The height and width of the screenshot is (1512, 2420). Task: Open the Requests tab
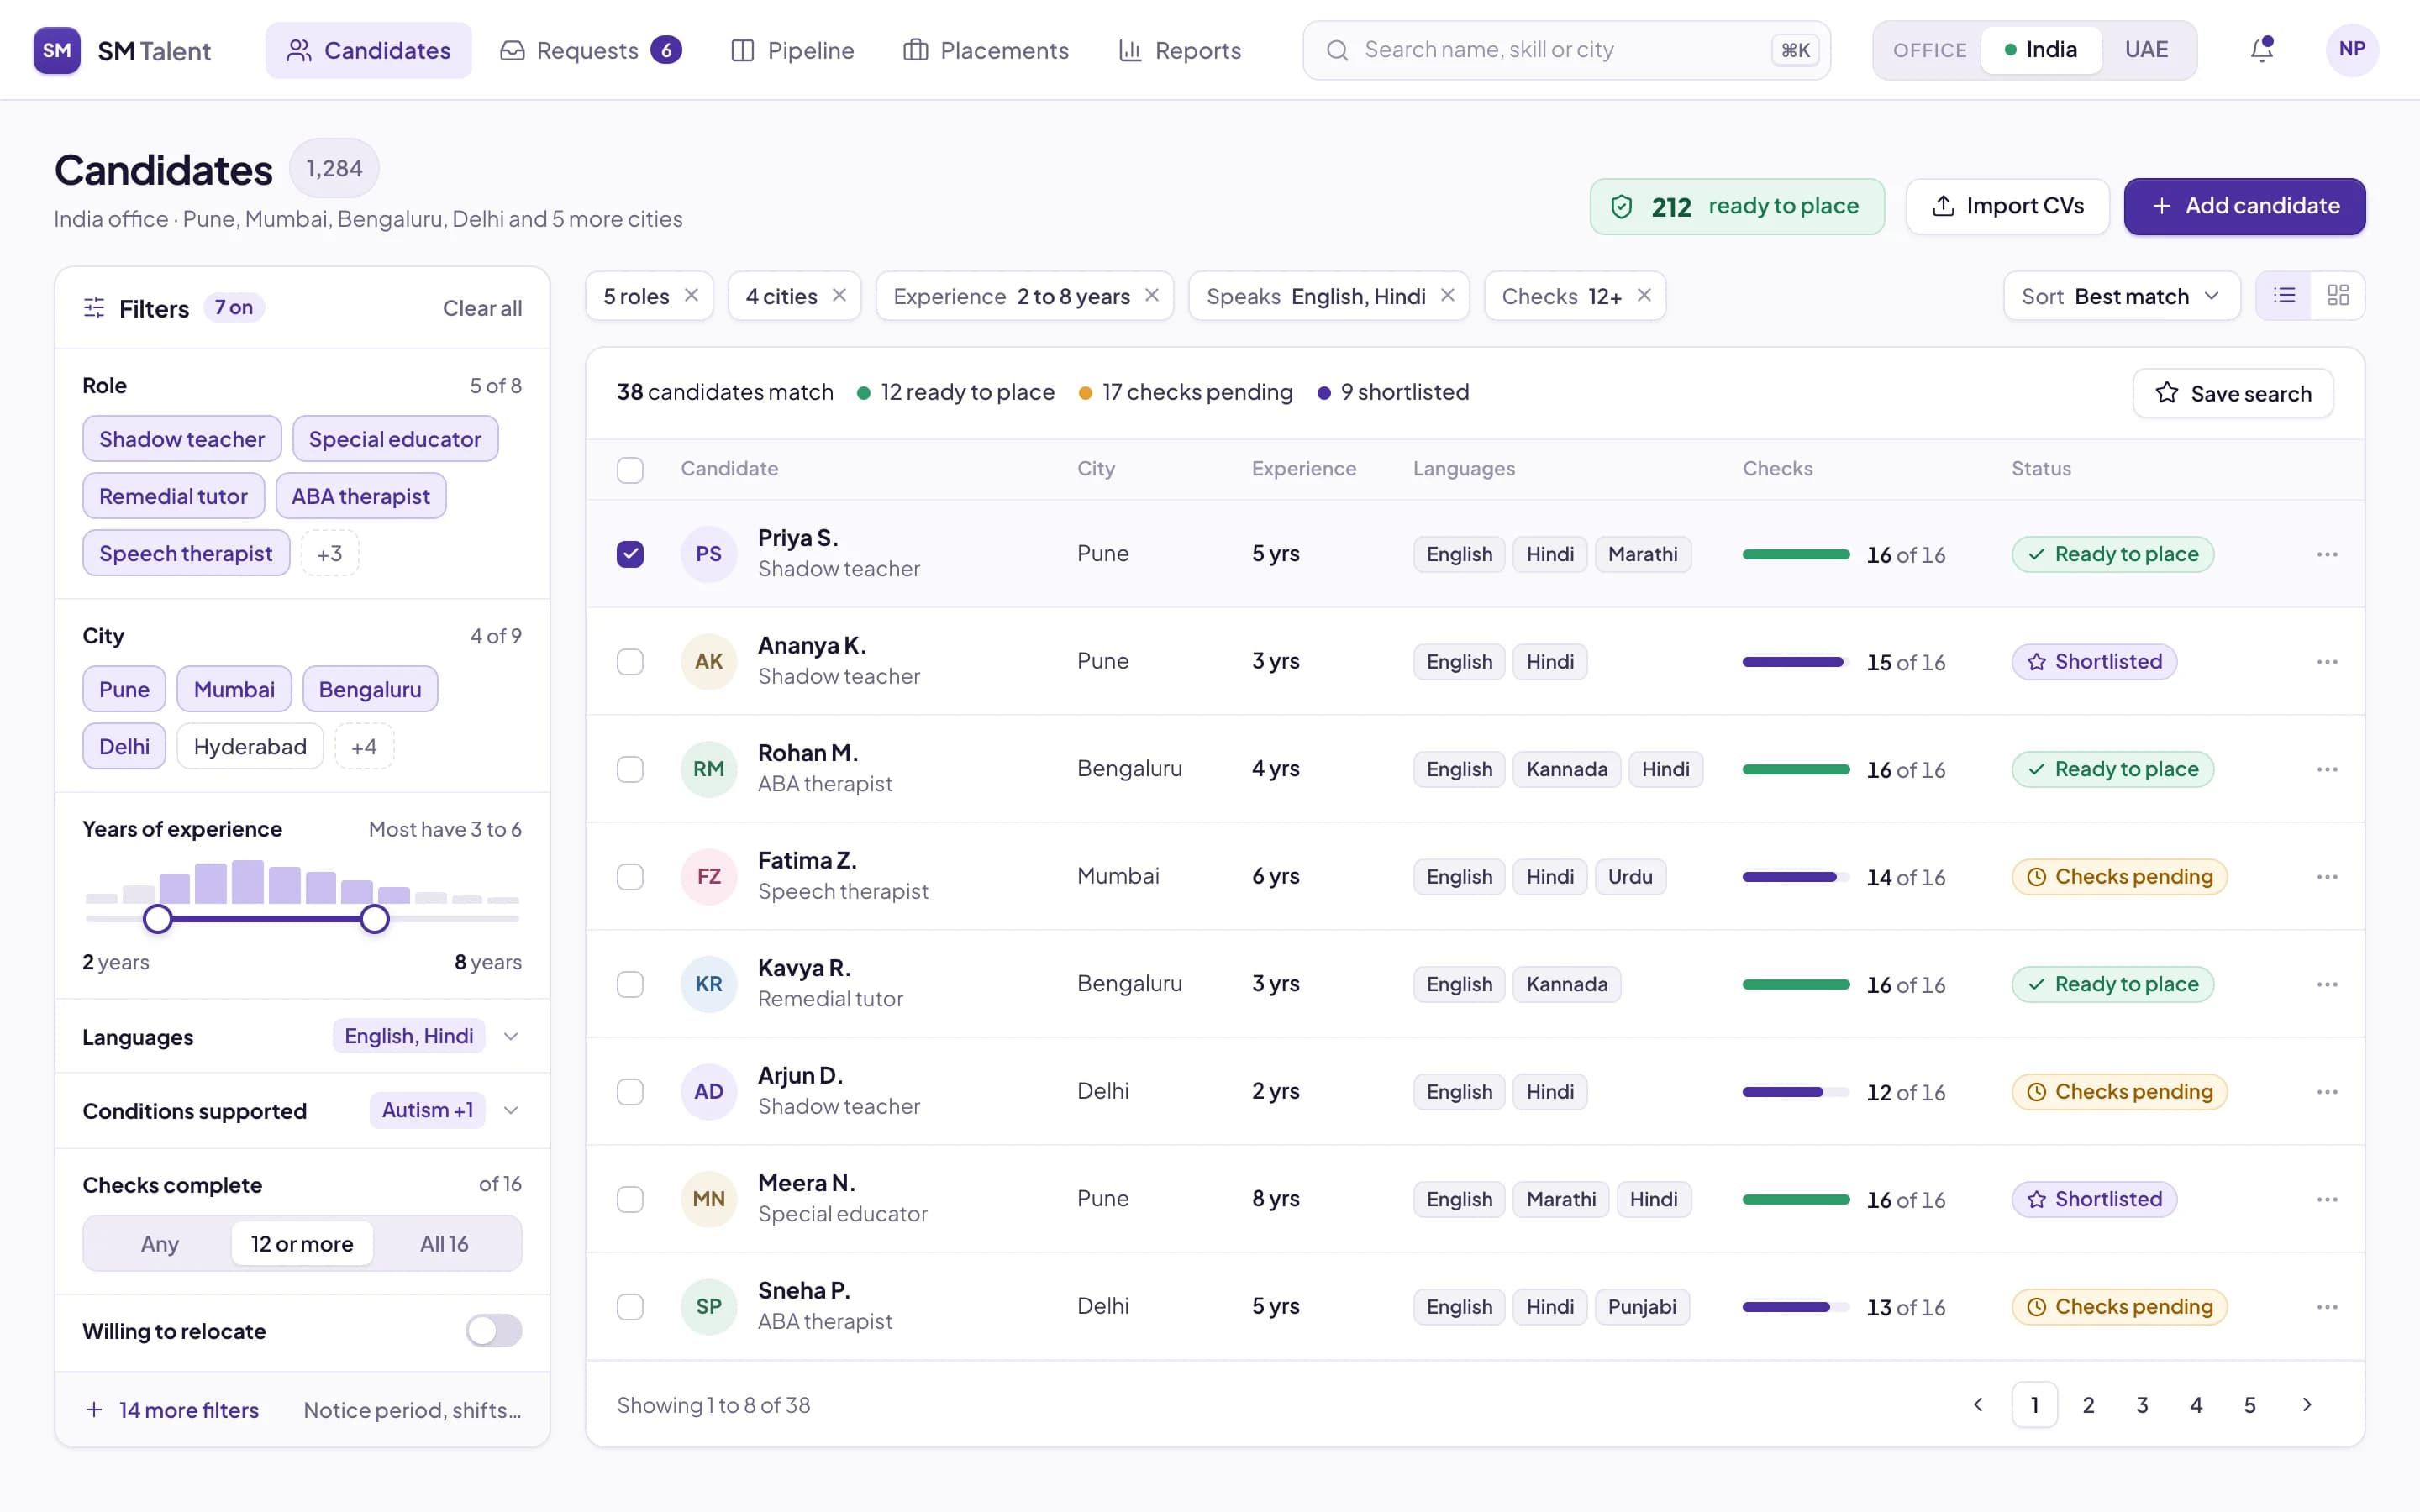(590, 50)
